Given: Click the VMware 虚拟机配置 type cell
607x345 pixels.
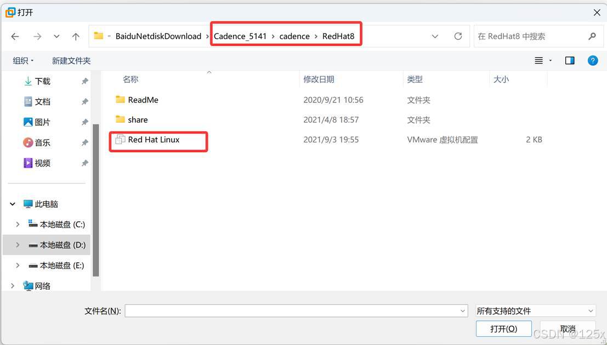Looking at the screenshot, I should click(443, 140).
